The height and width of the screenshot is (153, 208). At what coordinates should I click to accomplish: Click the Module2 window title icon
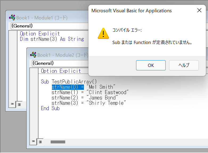pos(33,55)
